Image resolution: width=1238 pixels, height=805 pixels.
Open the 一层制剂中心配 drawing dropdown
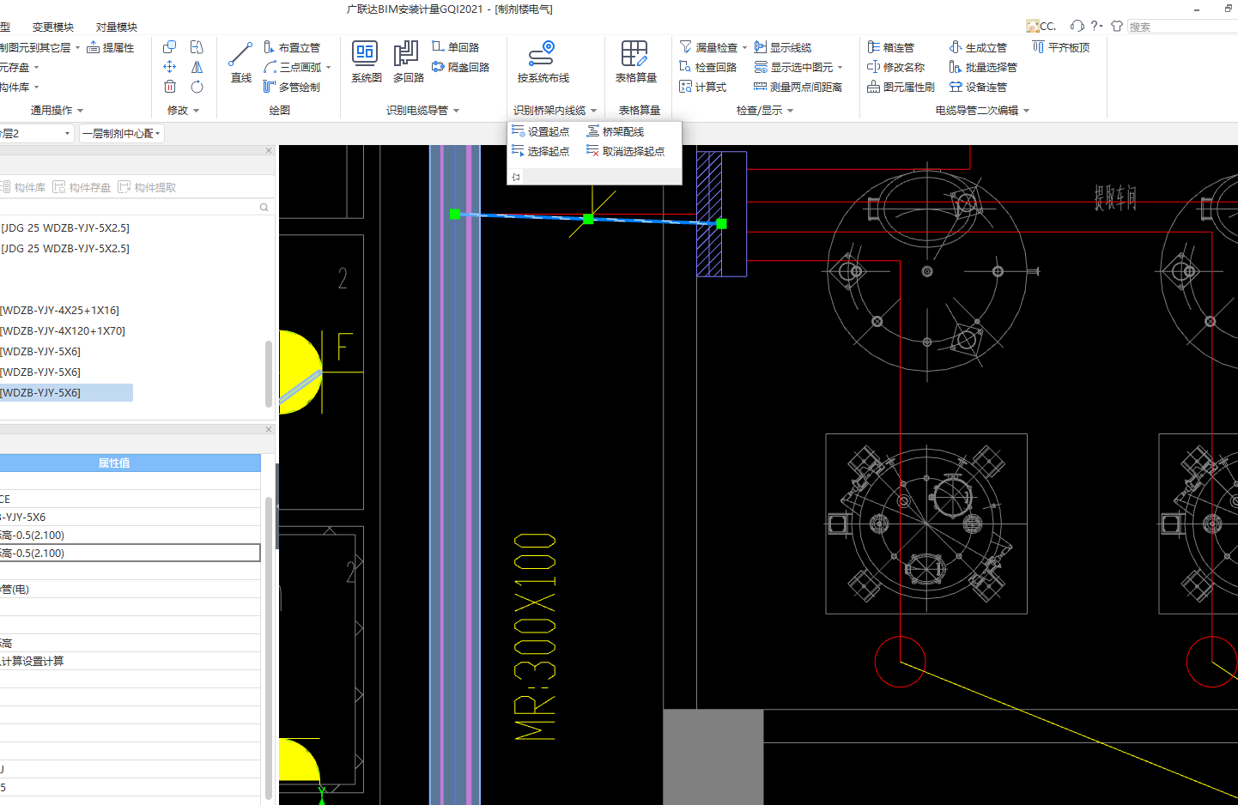point(121,133)
